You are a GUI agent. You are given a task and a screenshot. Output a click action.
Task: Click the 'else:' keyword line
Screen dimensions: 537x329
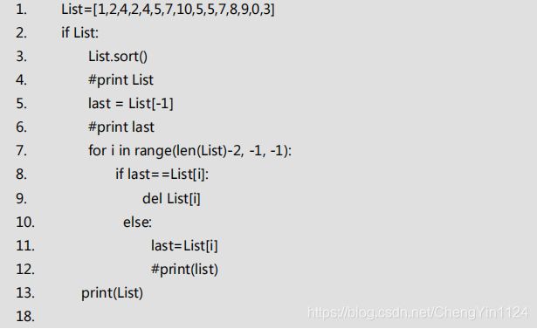(x=137, y=223)
